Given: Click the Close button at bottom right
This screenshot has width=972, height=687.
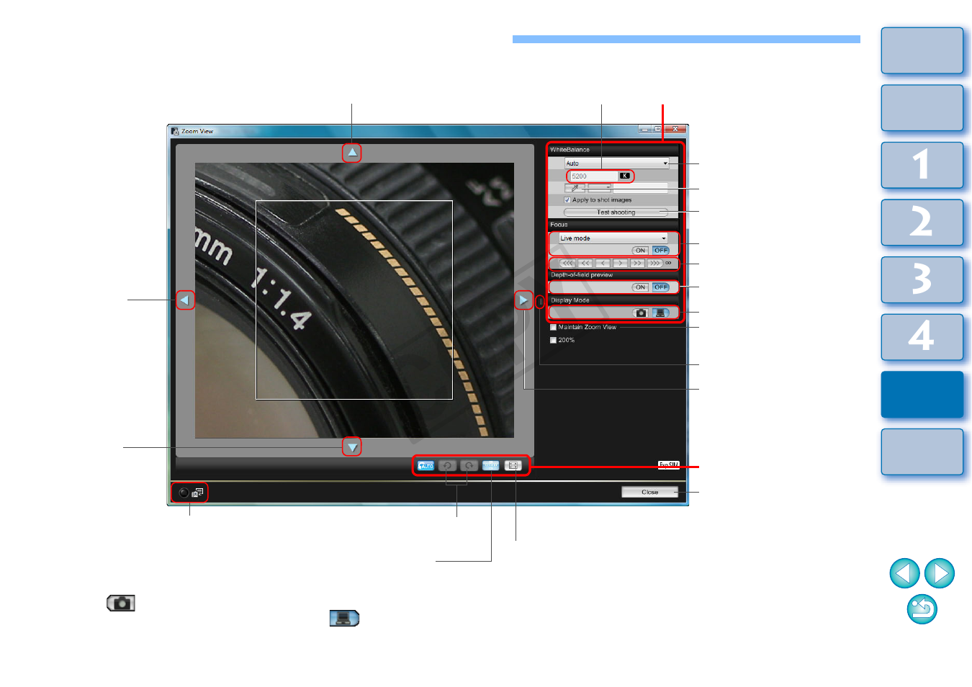Looking at the screenshot, I should (x=649, y=493).
